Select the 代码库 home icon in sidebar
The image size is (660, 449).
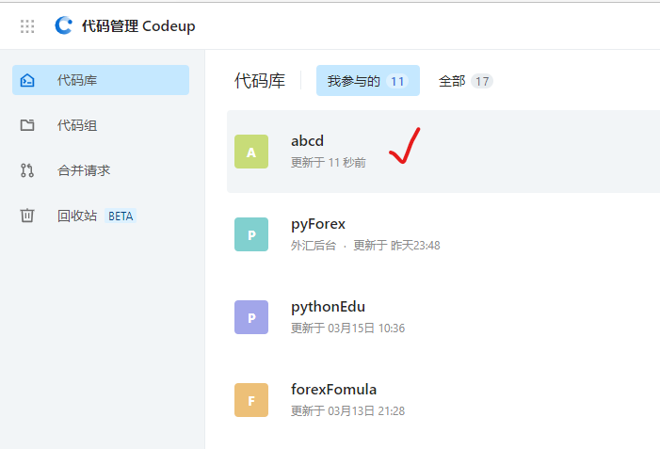pyautogui.click(x=27, y=80)
